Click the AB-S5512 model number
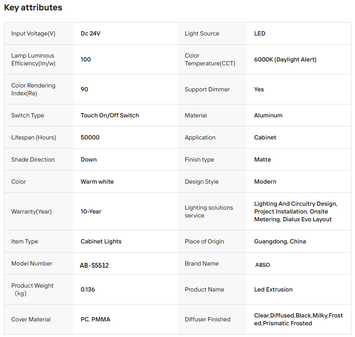Viewport: 355px width, 337px height. 94,265
